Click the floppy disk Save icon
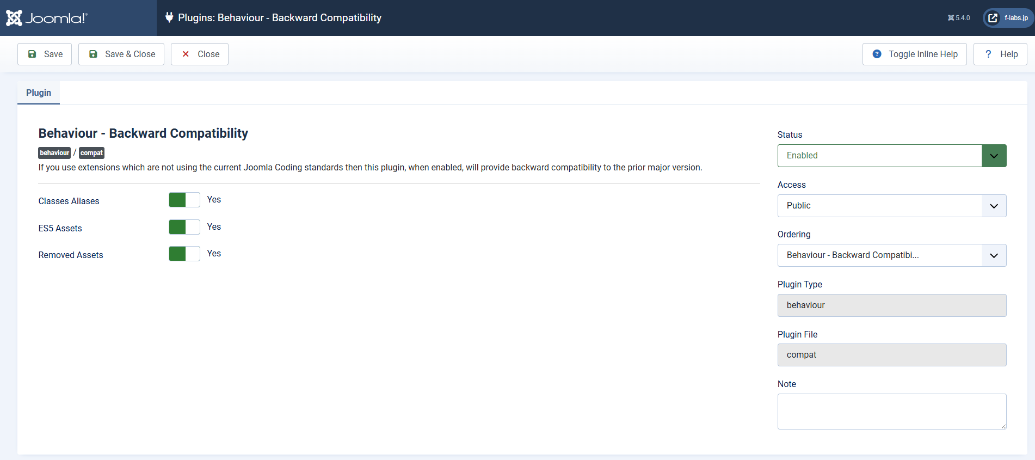Image resolution: width=1035 pixels, height=460 pixels. [x=32, y=54]
